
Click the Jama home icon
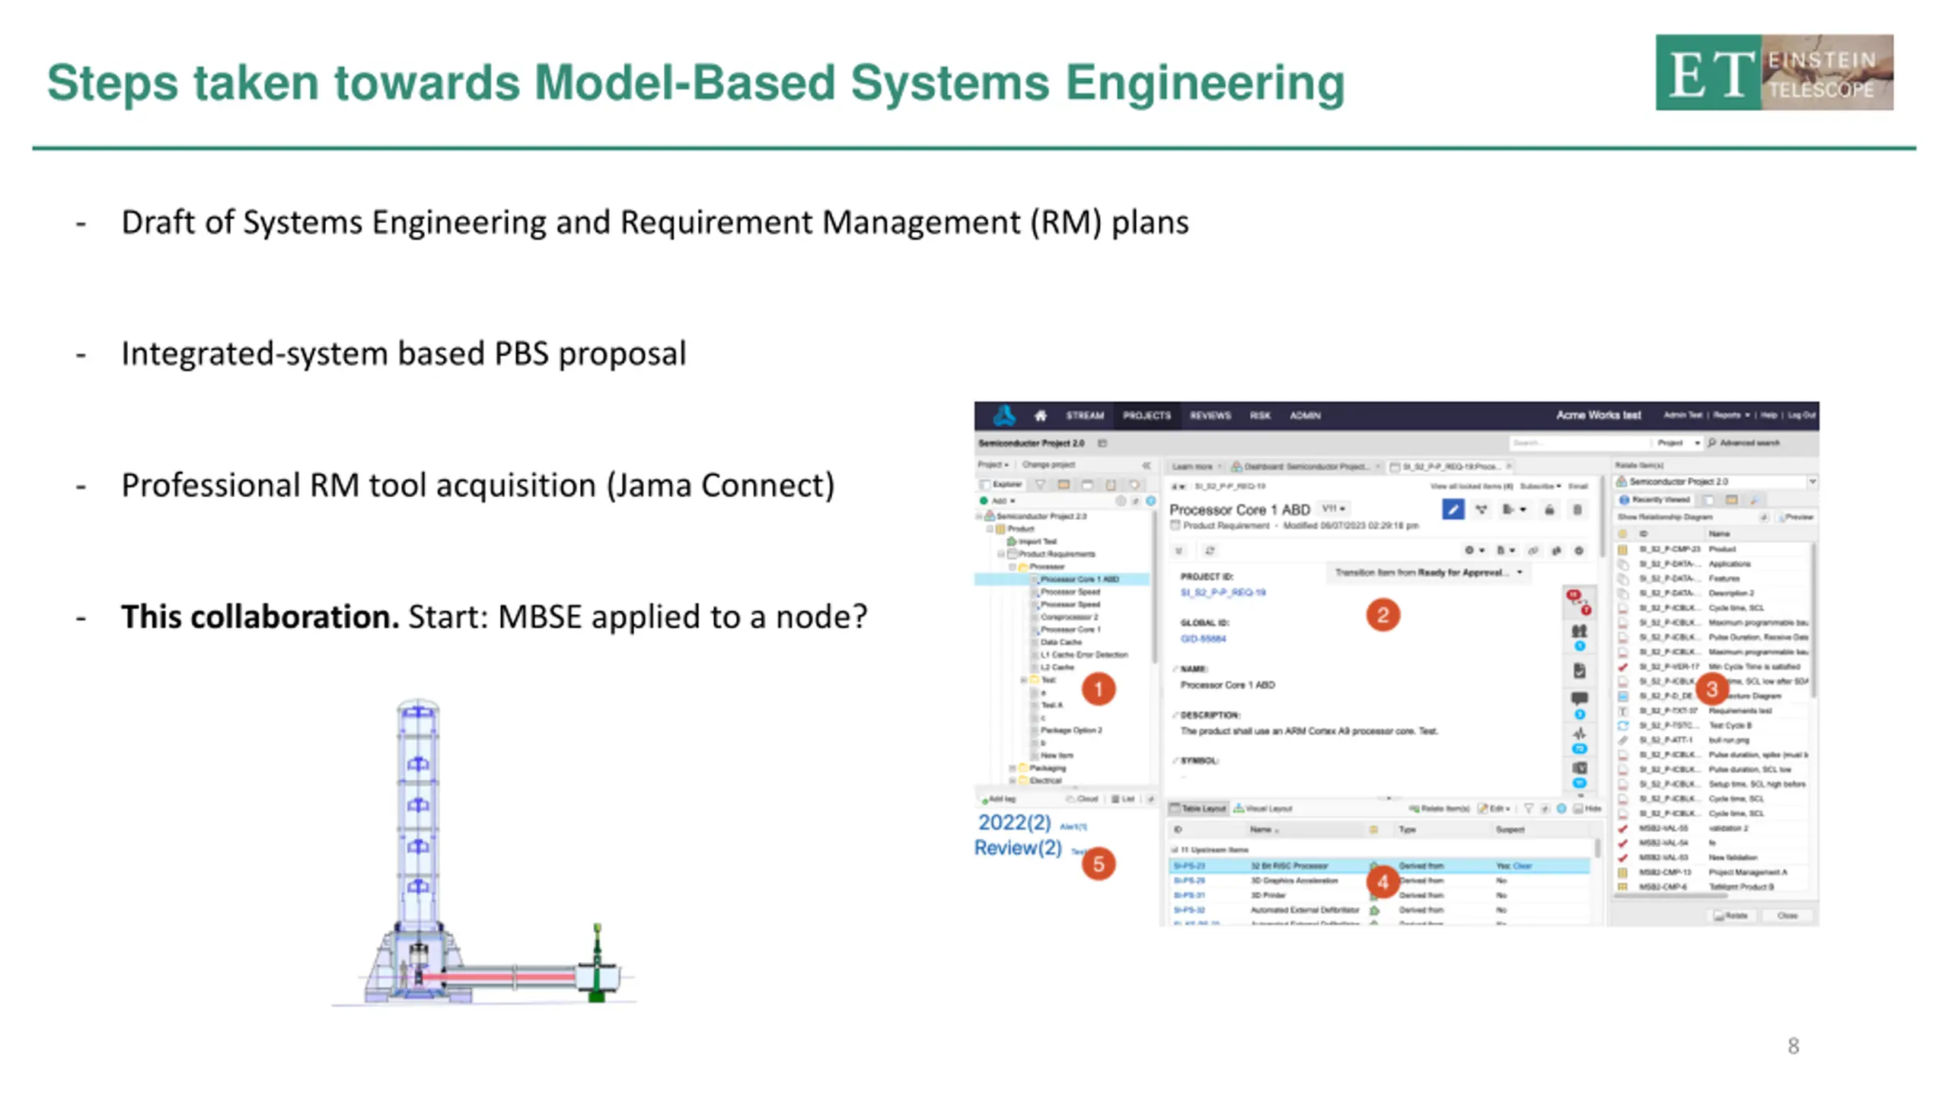pos(1041,416)
